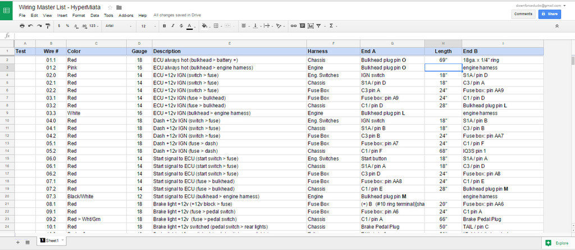Open the Edit menu
This screenshot has width=575, height=250.
click(34, 15)
